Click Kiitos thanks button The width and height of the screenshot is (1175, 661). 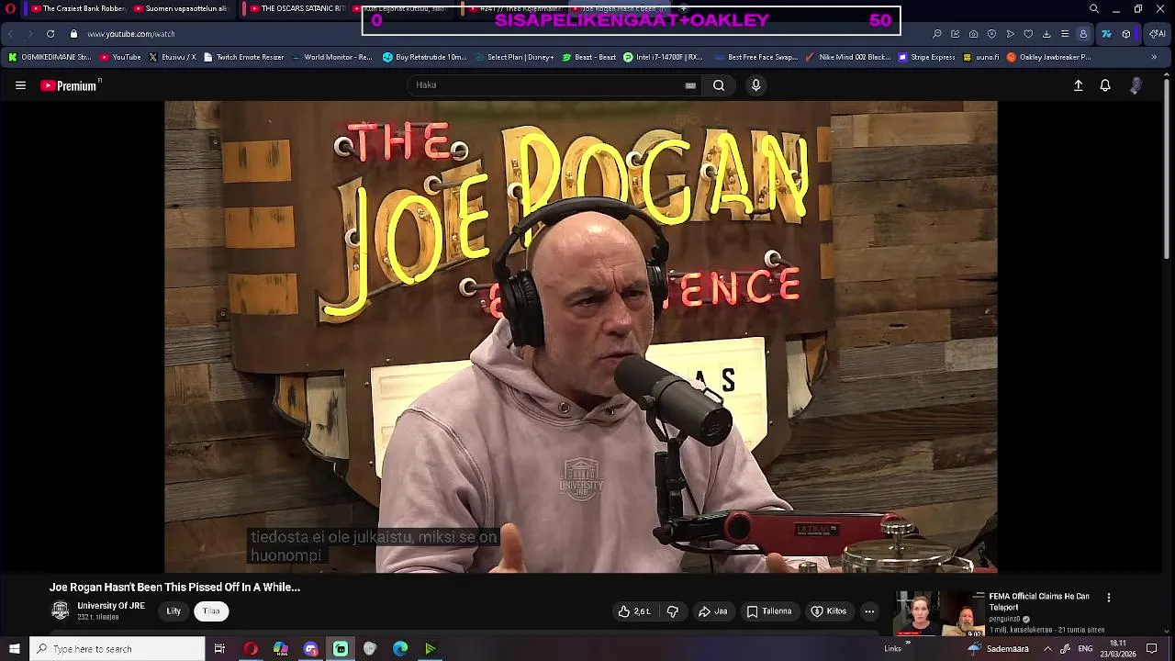(x=828, y=611)
